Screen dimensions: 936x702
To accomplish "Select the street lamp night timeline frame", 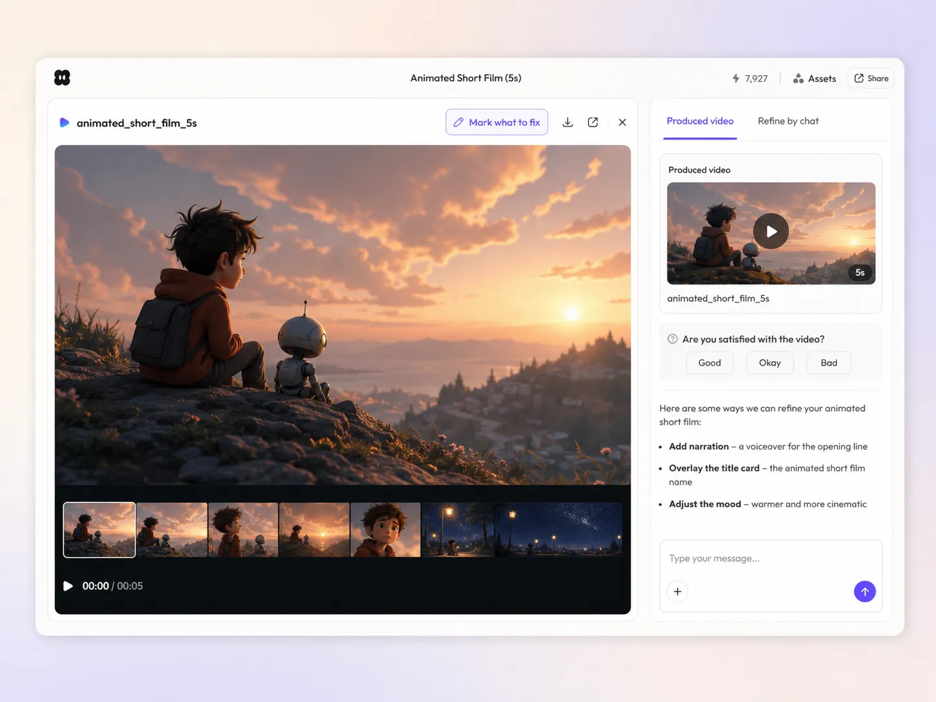I will [x=458, y=530].
